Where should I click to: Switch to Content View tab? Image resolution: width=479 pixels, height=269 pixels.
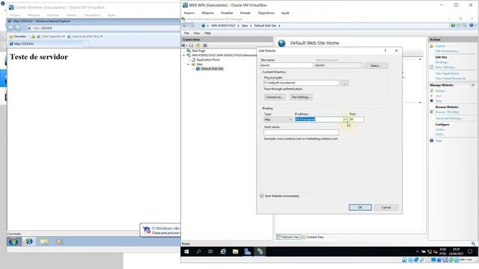click(313, 237)
